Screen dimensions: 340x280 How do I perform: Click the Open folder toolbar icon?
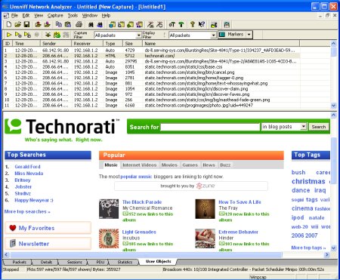click(17, 24)
